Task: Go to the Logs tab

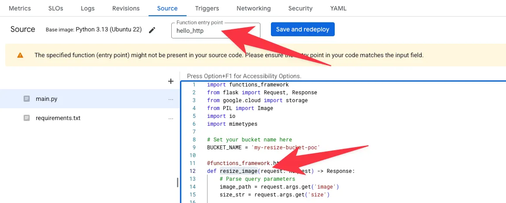Action: coord(88,8)
